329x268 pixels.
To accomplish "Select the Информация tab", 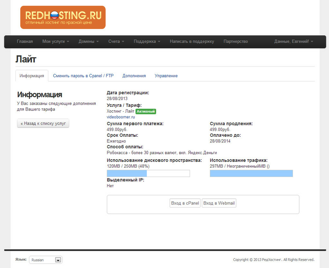I will pos(32,76).
